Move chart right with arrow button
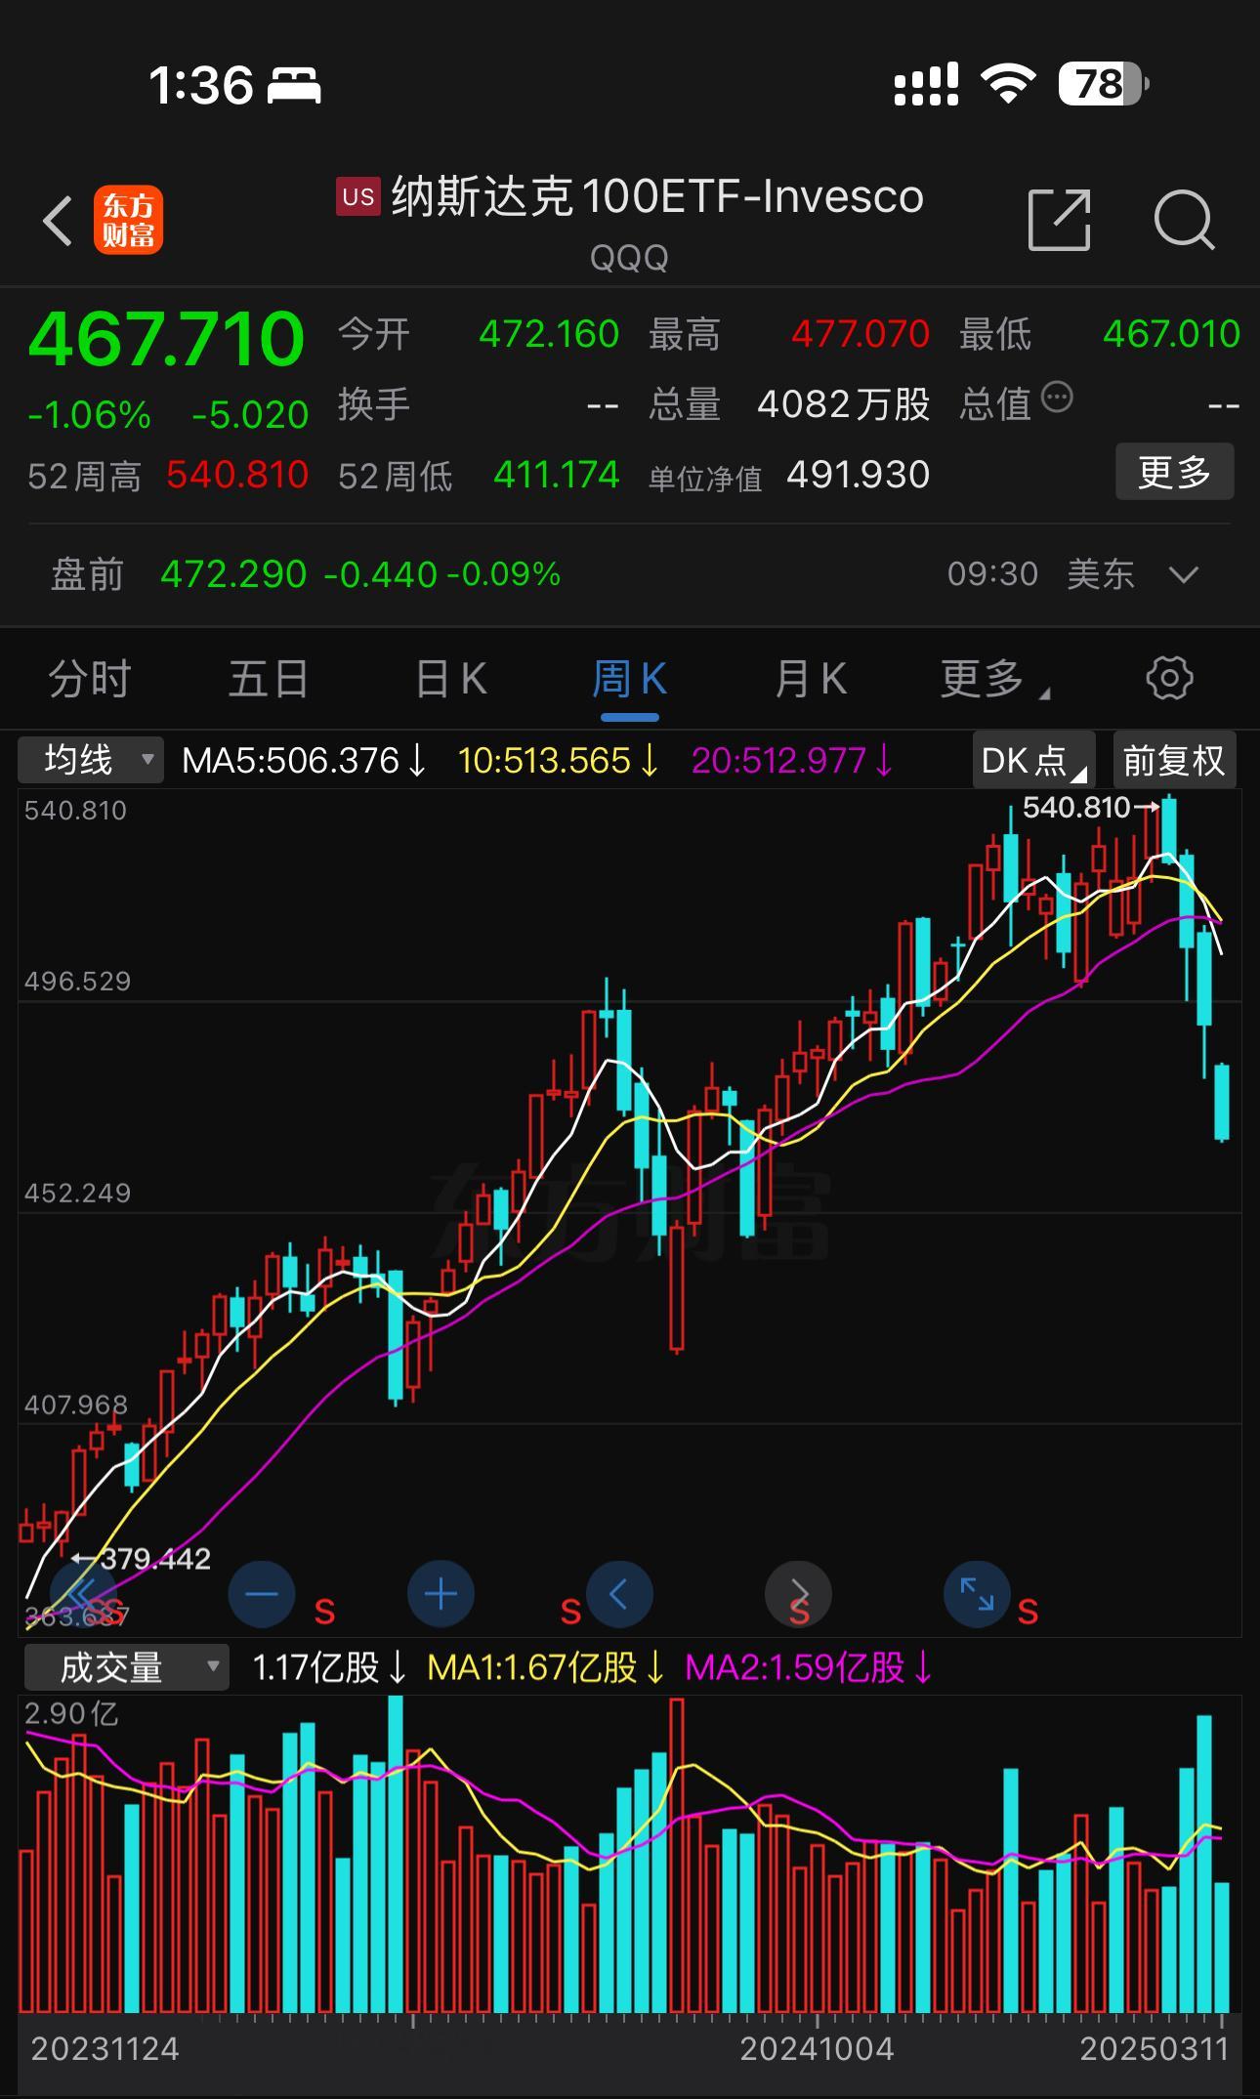The height and width of the screenshot is (2099, 1260). [798, 1594]
